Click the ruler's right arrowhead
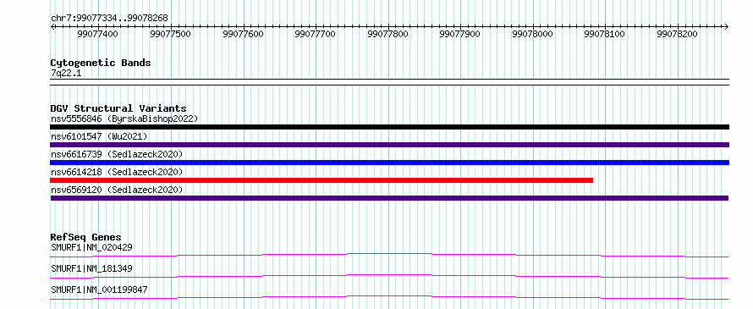Viewport: 753px width, 309px height. click(x=727, y=26)
